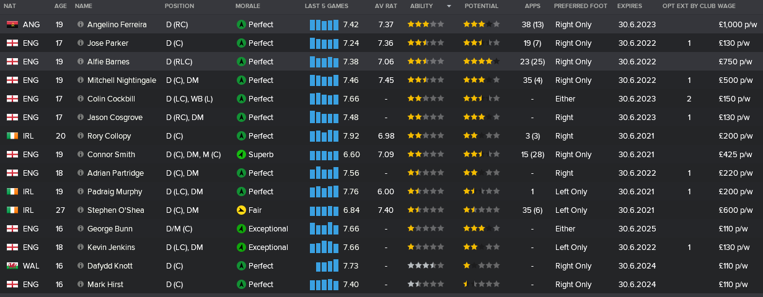This screenshot has width=763, height=297.
Task: Sort by the Av Rat column header
Action: tap(385, 6)
